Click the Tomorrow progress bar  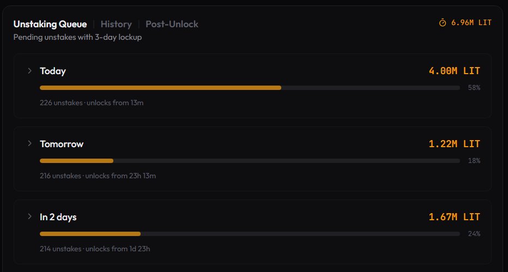click(x=250, y=161)
